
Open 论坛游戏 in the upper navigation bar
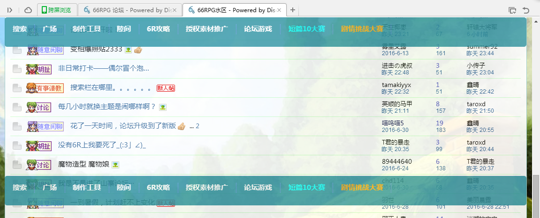(x=258, y=29)
